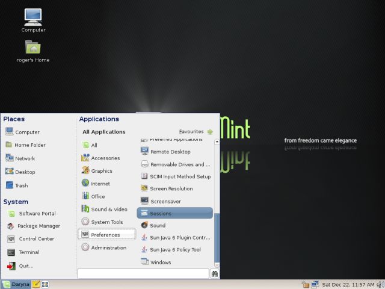Click the Screensaver icon
The height and width of the screenshot is (289, 385).
tap(144, 200)
